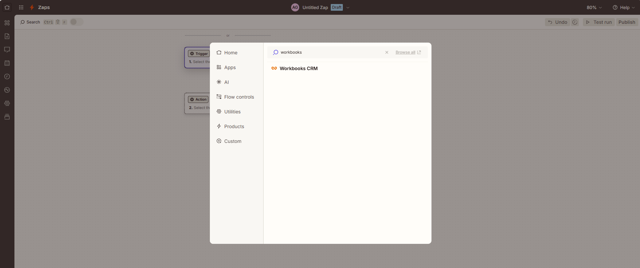Clear the workbooks search text

pos(387,52)
